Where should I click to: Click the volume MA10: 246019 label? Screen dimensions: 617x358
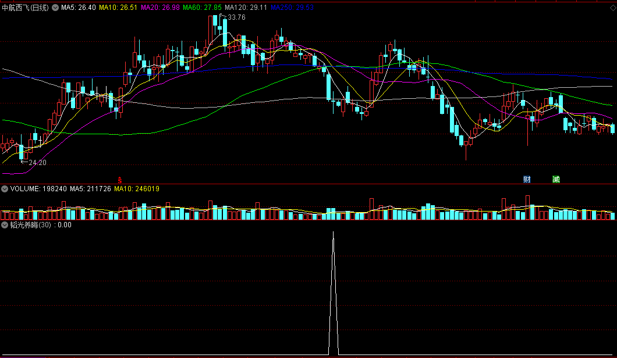[137, 189]
